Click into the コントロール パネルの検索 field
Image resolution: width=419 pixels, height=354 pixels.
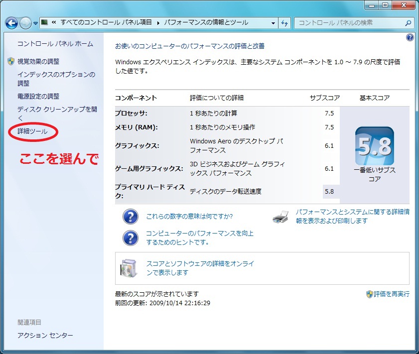coord(349,23)
